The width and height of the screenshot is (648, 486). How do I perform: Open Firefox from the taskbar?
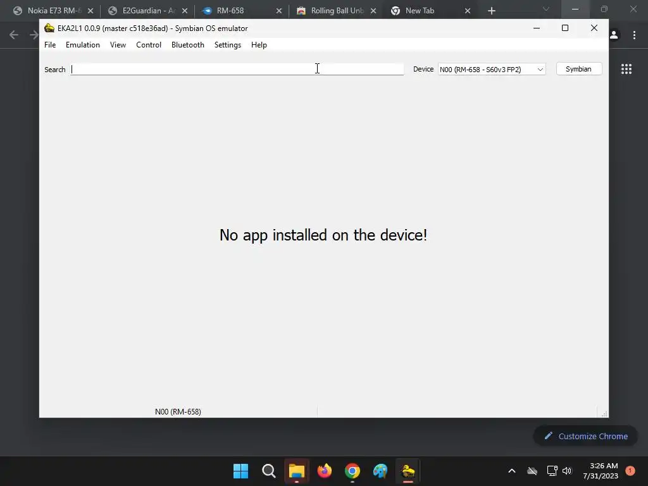(325, 471)
